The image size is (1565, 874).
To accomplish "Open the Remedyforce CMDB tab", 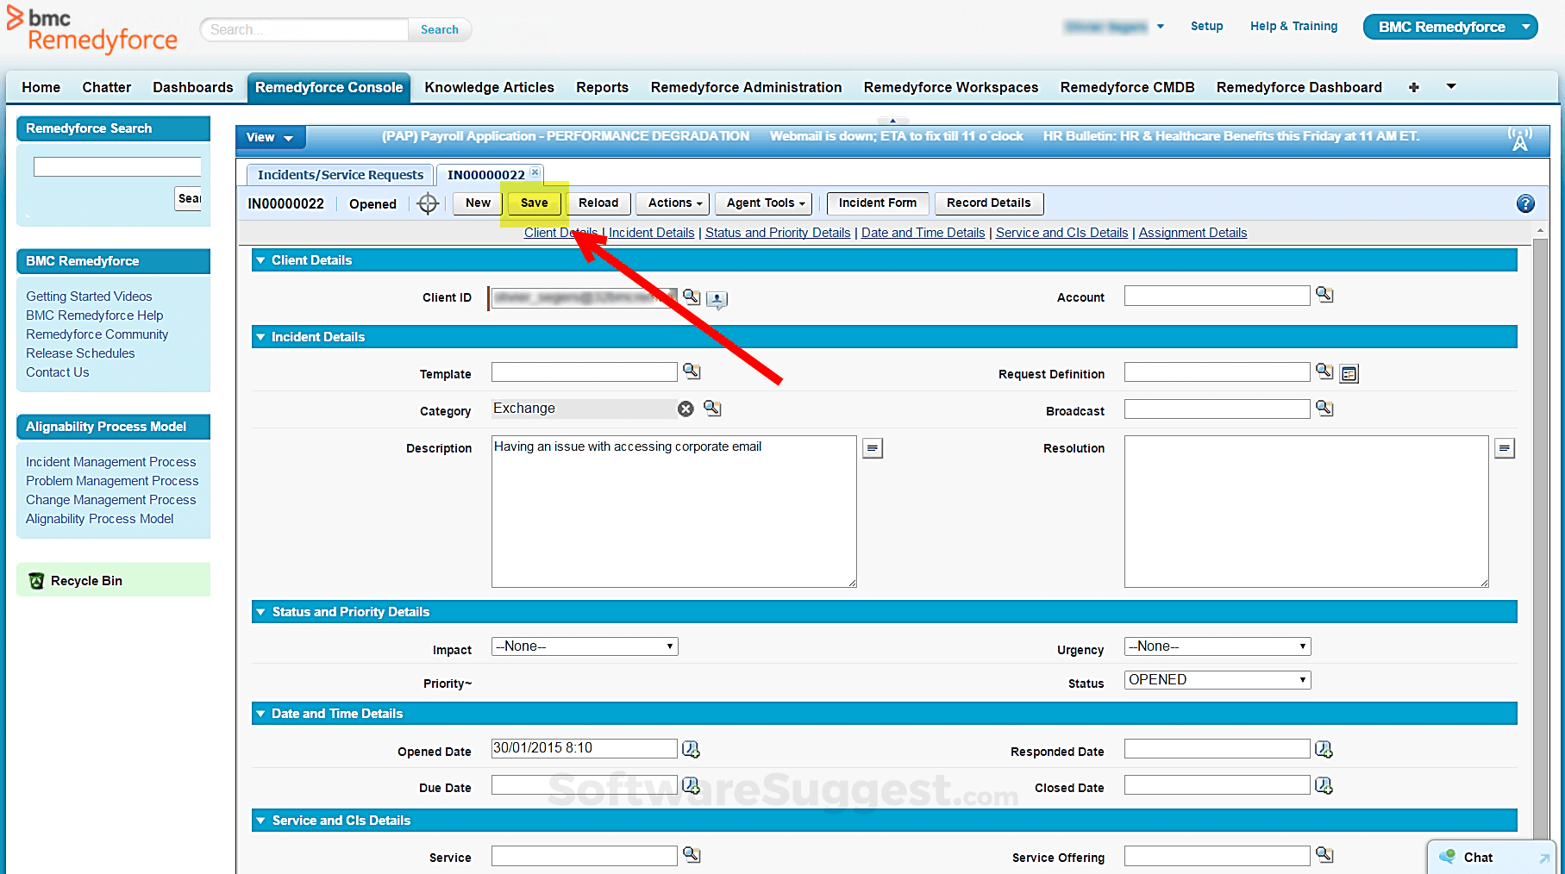I will tap(1127, 87).
